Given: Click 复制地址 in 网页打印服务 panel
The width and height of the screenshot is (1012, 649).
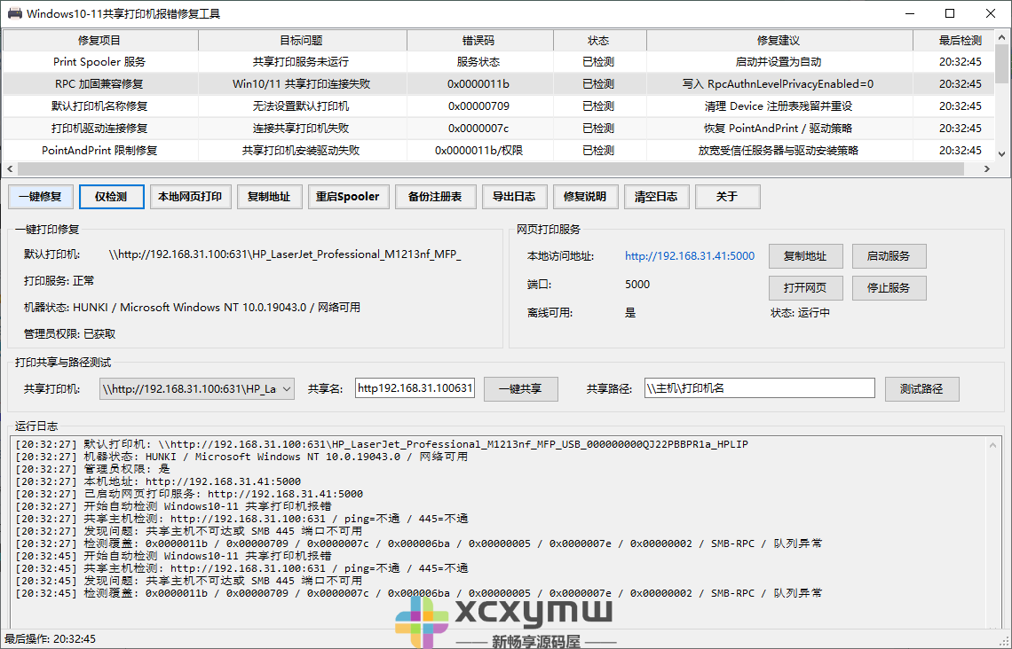Looking at the screenshot, I should tap(805, 256).
